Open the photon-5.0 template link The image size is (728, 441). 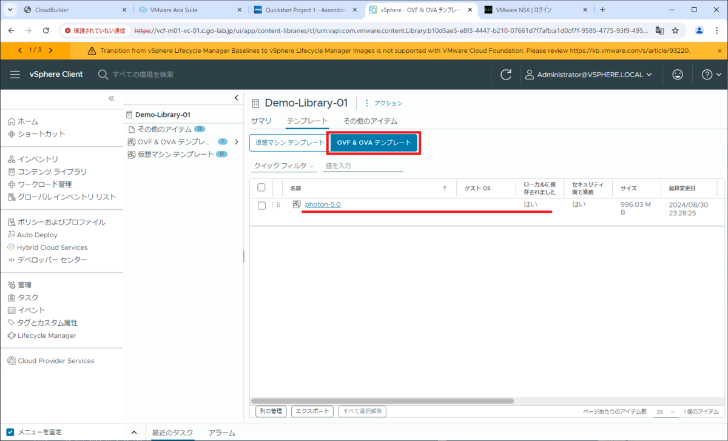click(323, 205)
